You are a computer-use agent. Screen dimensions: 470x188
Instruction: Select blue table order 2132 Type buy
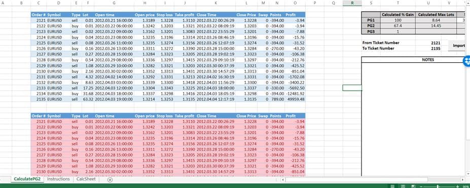click(x=76, y=82)
